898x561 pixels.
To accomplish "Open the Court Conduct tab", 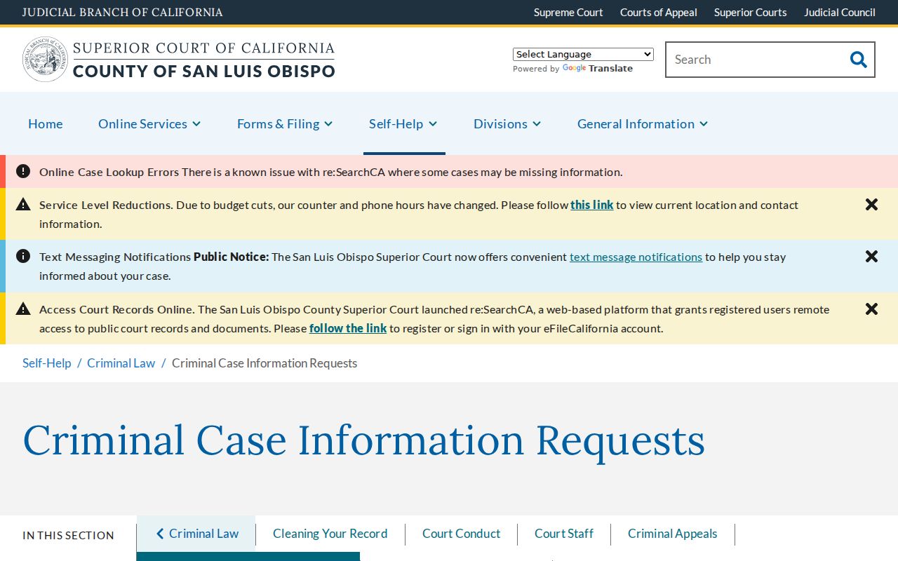I will [x=461, y=534].
